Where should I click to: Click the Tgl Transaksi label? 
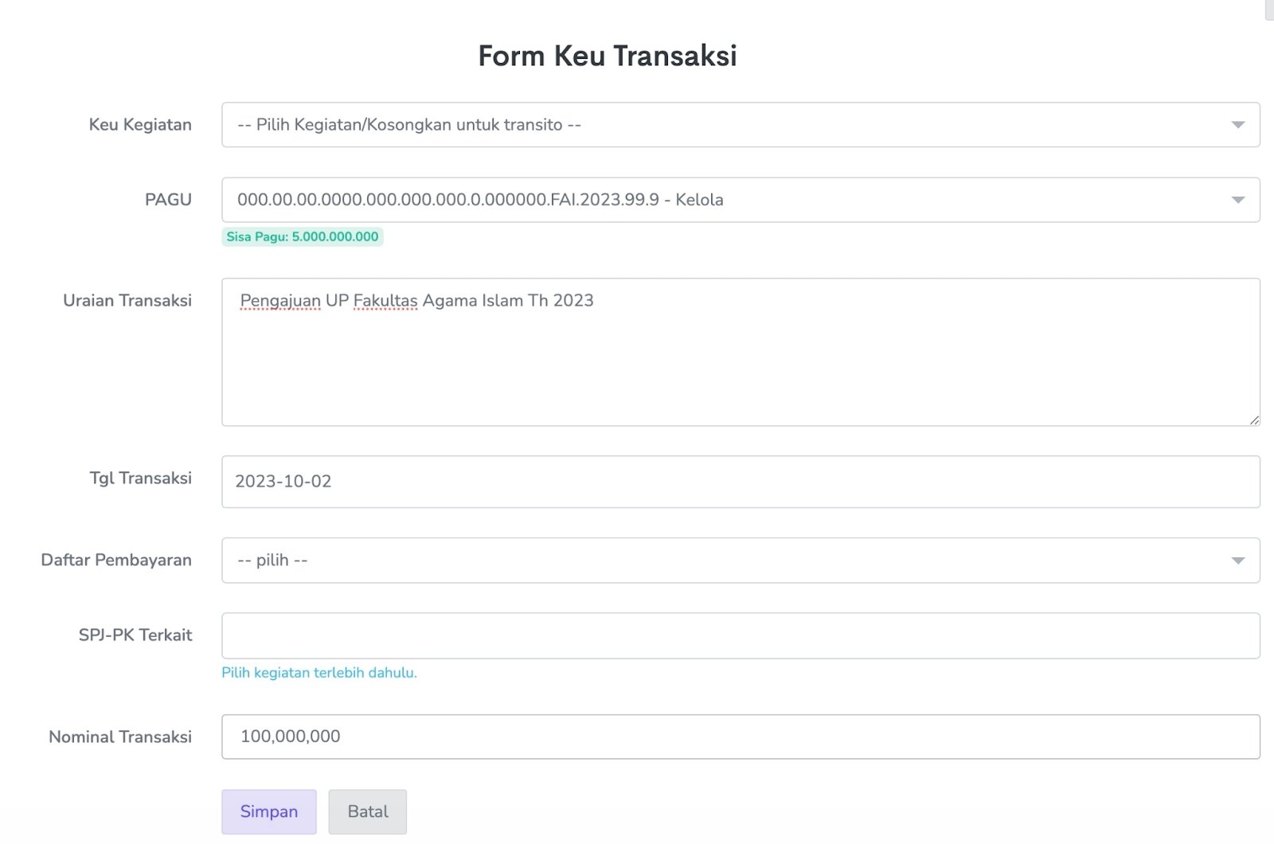[x=140, y=479]
